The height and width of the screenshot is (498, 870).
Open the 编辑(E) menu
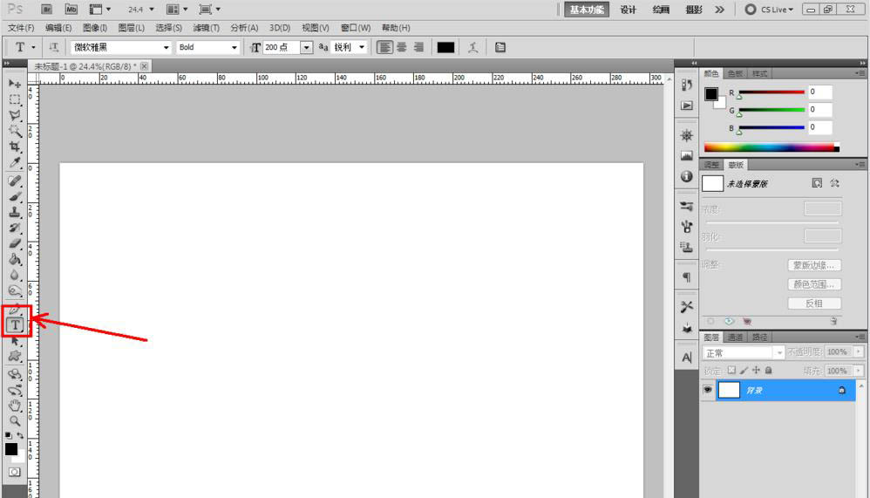coord(58,28)
